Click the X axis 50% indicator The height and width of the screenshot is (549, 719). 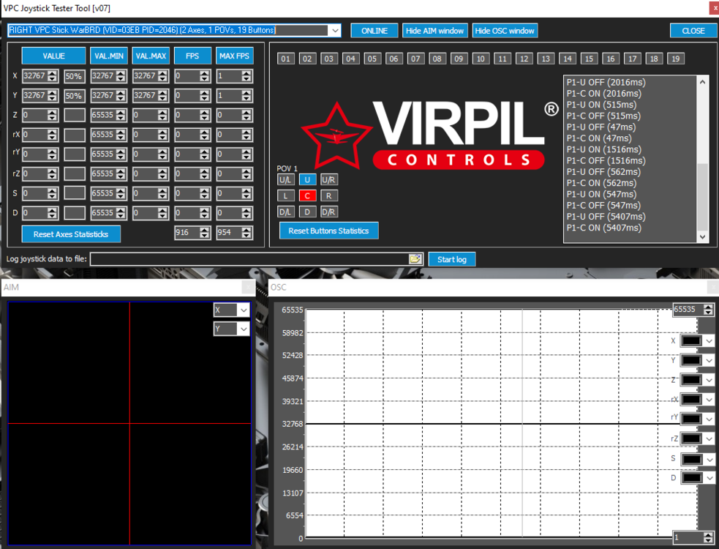pos(75,76)
